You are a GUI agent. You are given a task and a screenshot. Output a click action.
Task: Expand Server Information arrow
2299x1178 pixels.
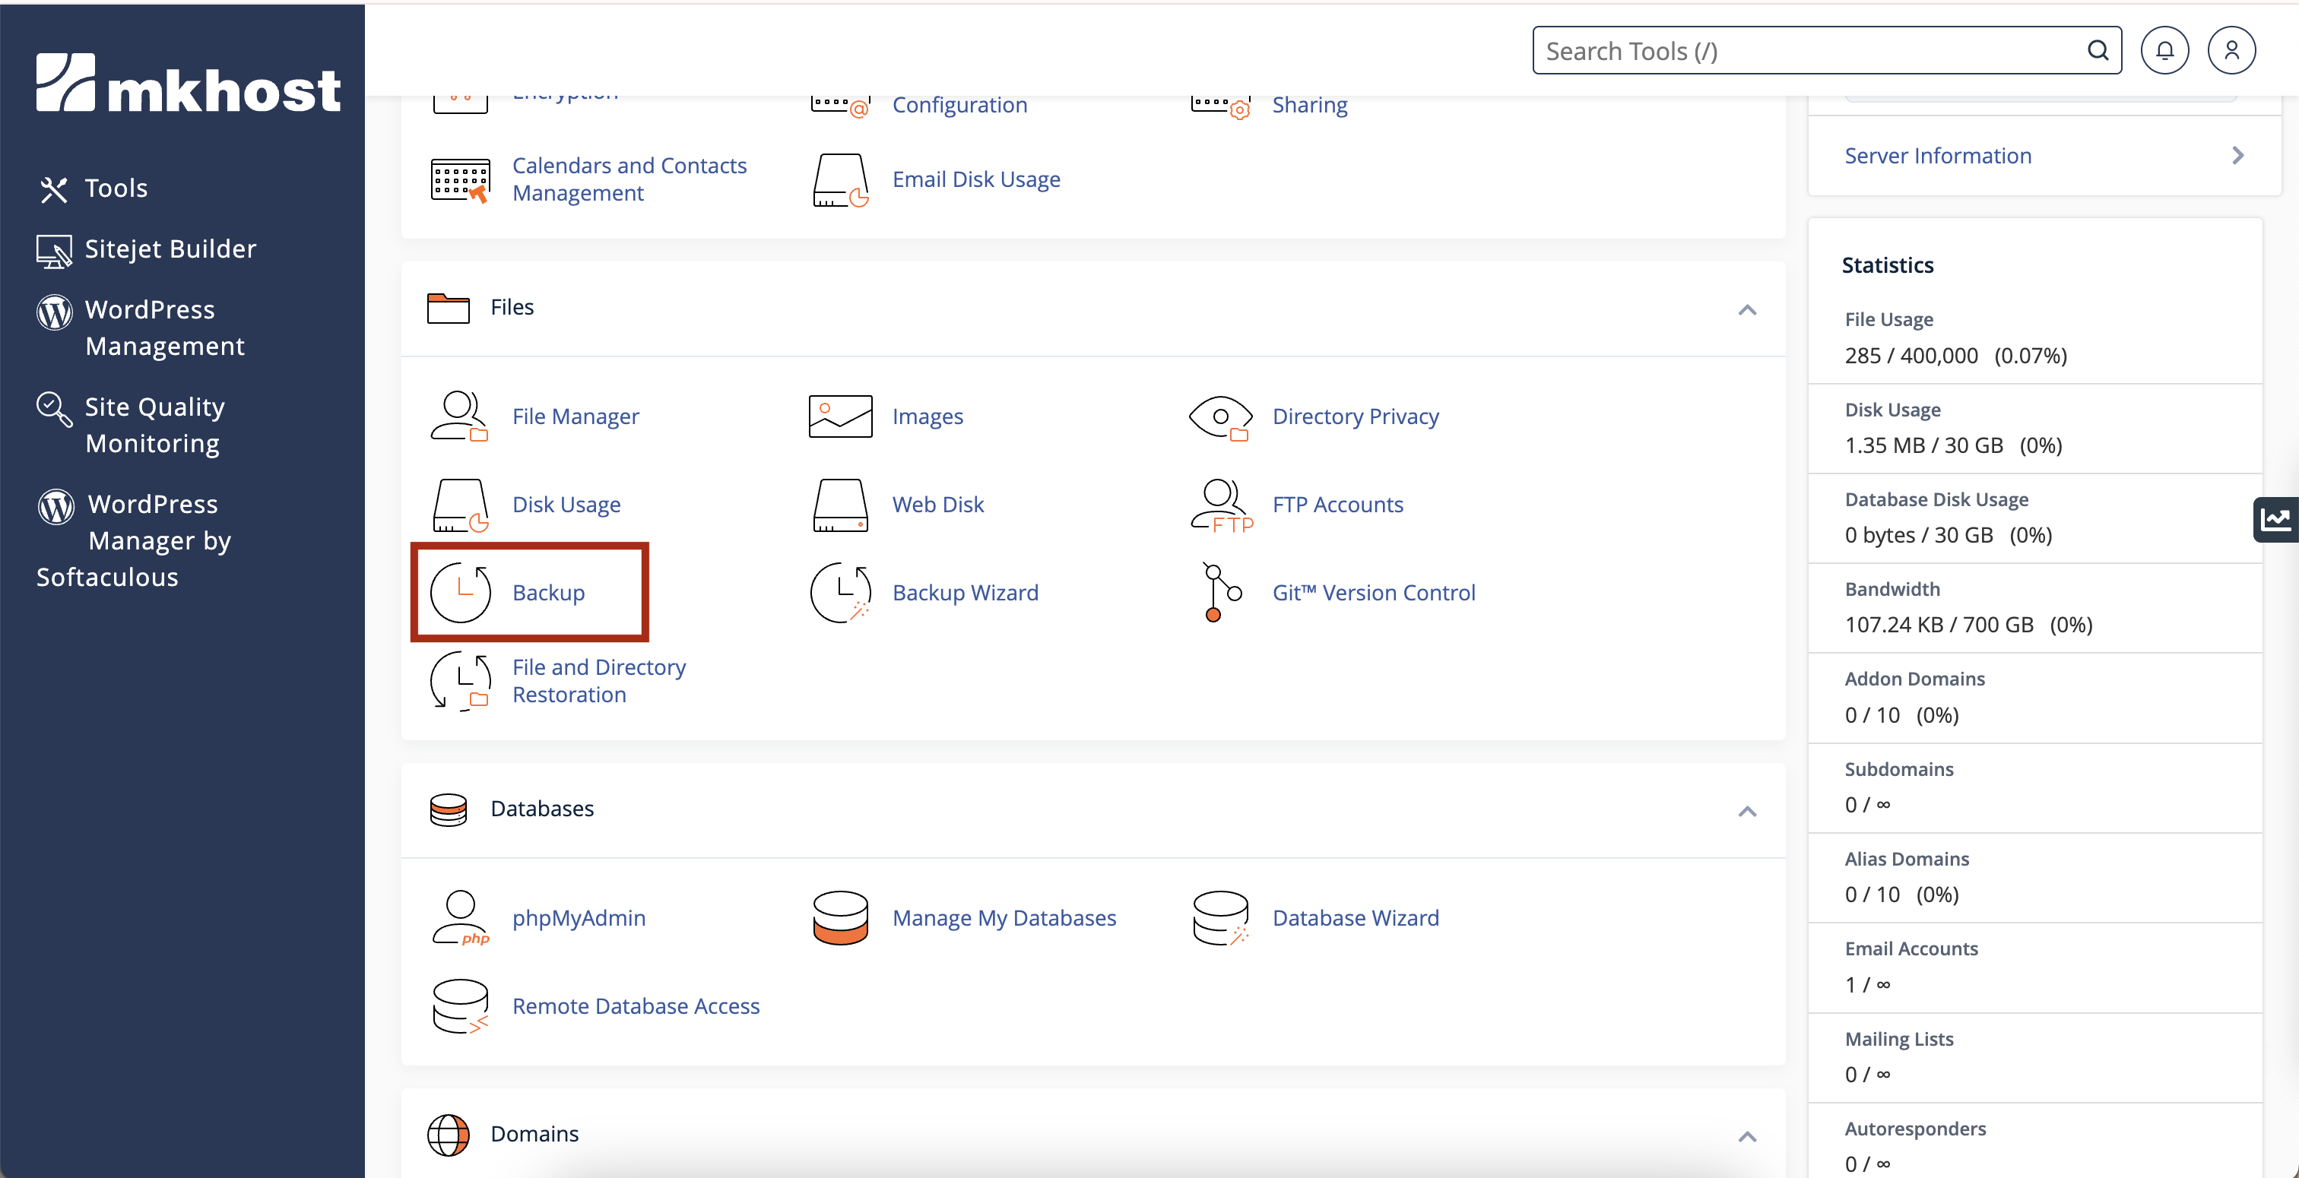click(x=2237, y=156)
